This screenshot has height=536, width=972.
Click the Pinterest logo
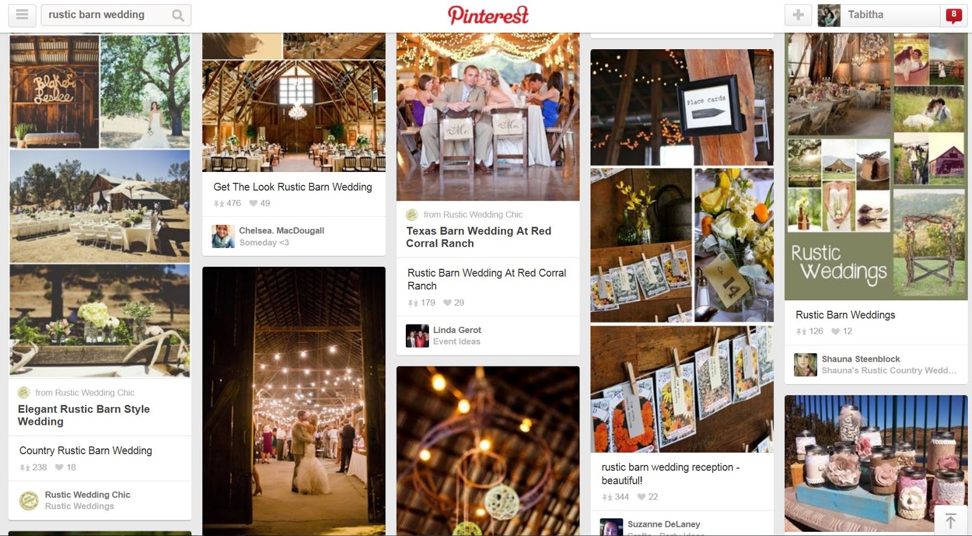(488, 15)
